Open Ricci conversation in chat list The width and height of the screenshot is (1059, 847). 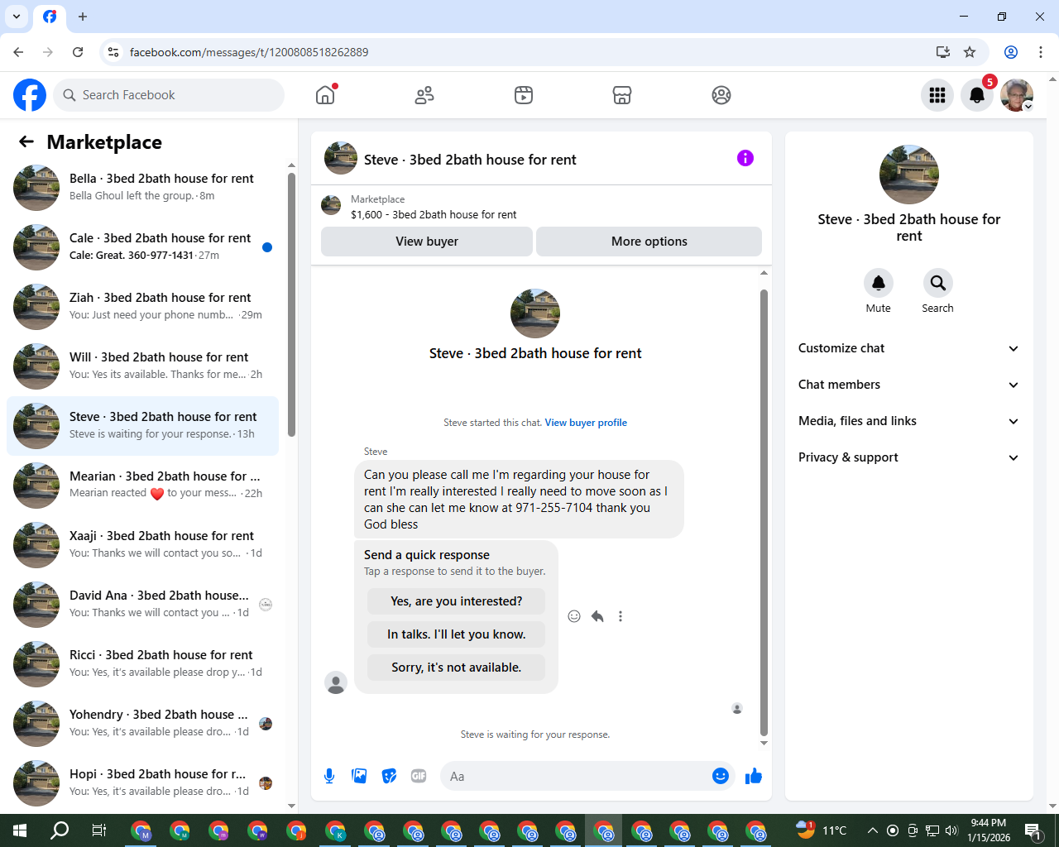142,663
